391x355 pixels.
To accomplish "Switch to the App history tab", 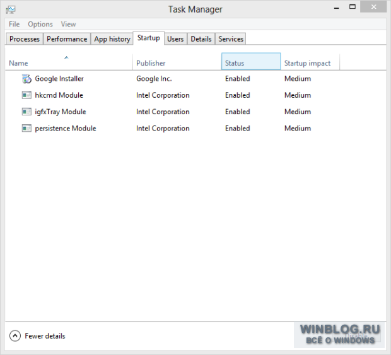I will (x=112, y=39).
